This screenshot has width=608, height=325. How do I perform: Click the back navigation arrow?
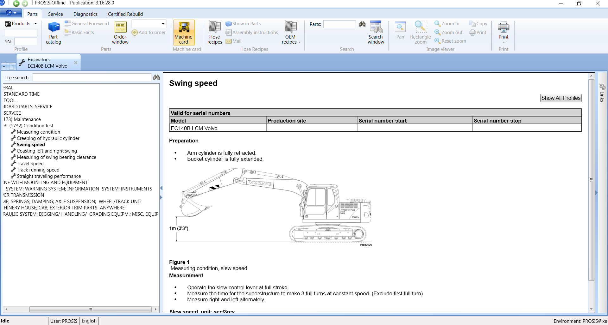click(16, 3)
